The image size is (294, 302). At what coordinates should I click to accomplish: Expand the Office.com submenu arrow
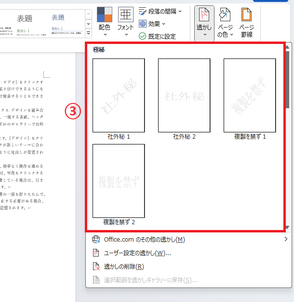click(286, 239)
